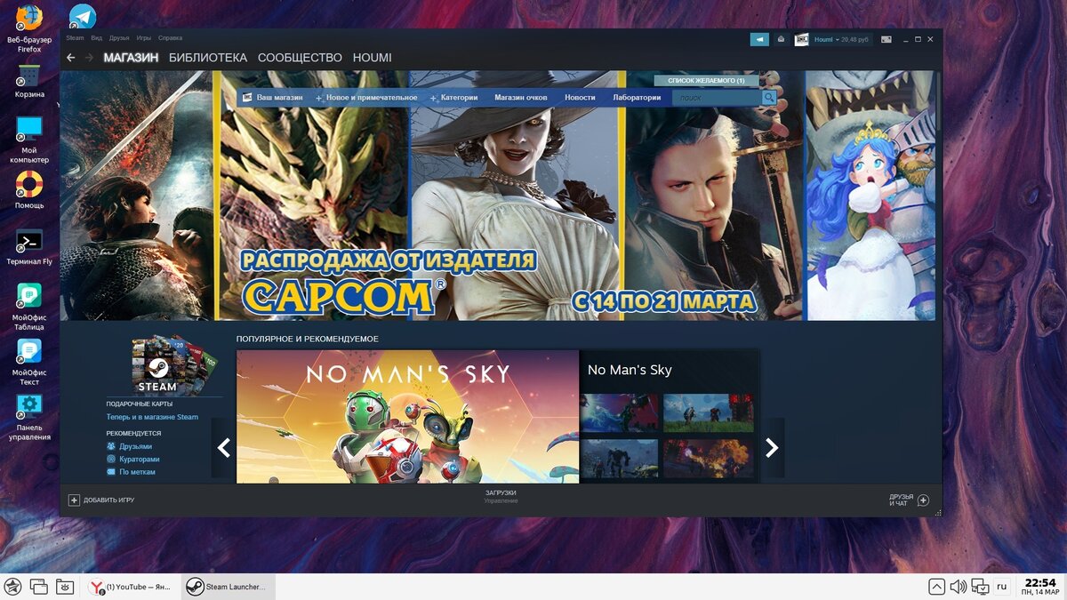Show next featured game with right arrow

[x=772, y=448]
